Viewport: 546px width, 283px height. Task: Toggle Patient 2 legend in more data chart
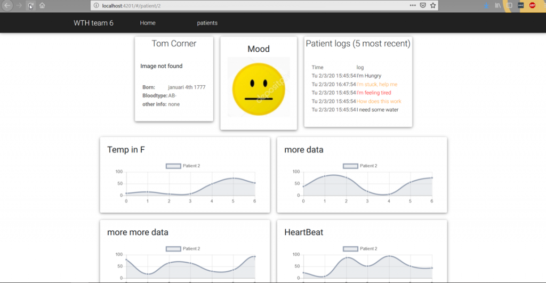tap(360, 166)
